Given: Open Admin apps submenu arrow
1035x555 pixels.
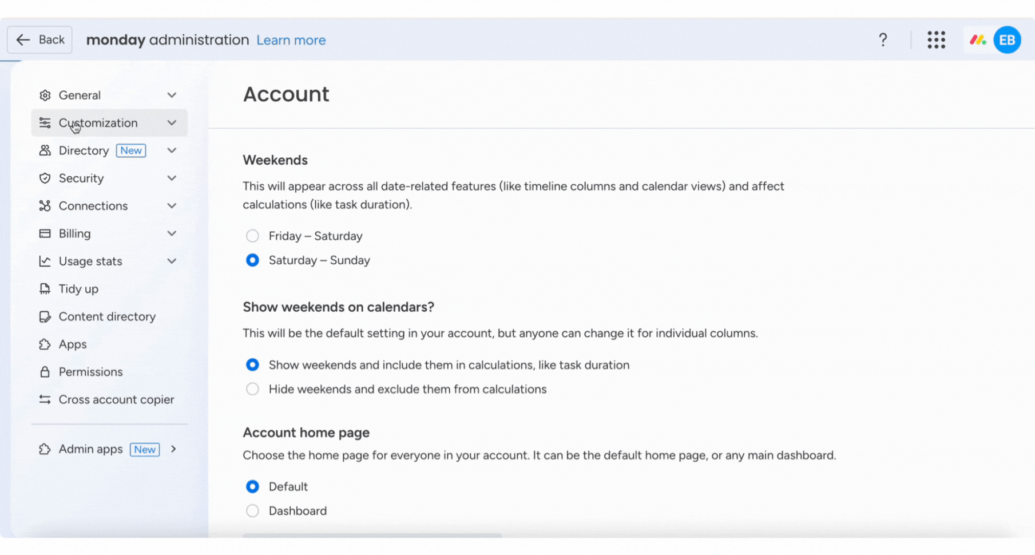Looking at the screenshot, I should coord(173,449).
